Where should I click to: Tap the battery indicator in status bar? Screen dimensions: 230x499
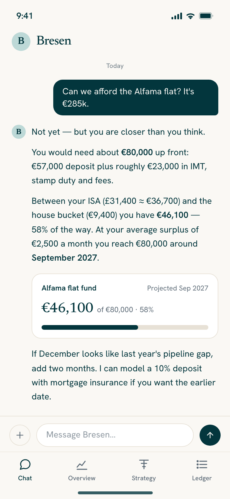pyautogui.click(x=206, y=16)
